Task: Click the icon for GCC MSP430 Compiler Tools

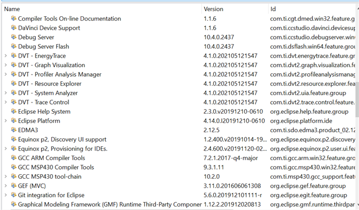Action: click(13, 167)
